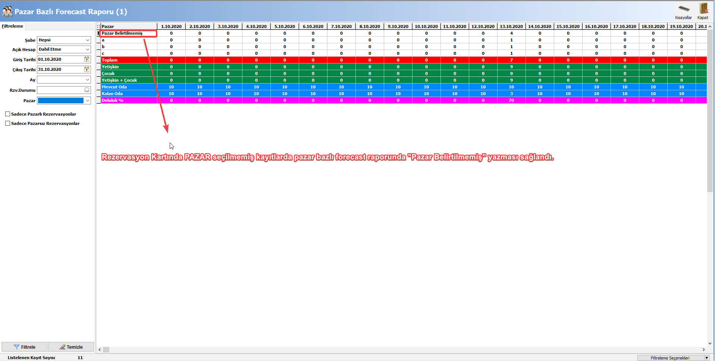The image size is (715, 361).
Task: Click the horizontal scrollbar thumb
Action: (106, 350)
